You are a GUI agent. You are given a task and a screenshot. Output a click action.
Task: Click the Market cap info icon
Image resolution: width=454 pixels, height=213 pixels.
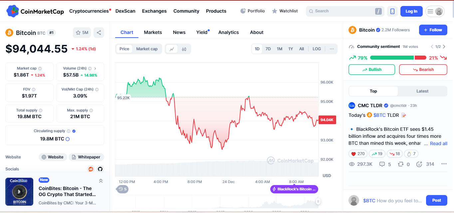[x=40, y=68]
